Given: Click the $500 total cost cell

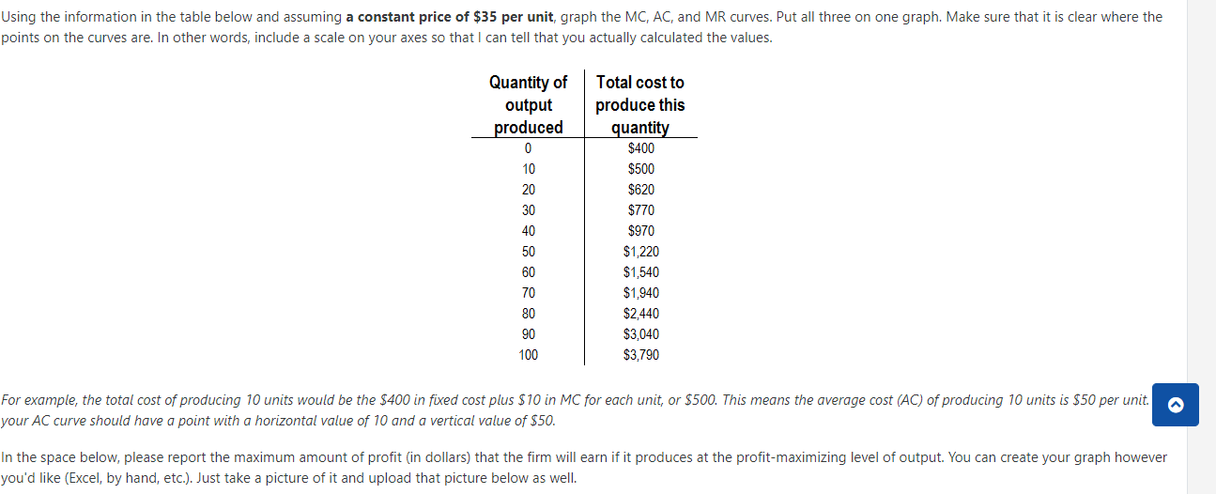Looking at the screenshot, I should click(641, 169).
